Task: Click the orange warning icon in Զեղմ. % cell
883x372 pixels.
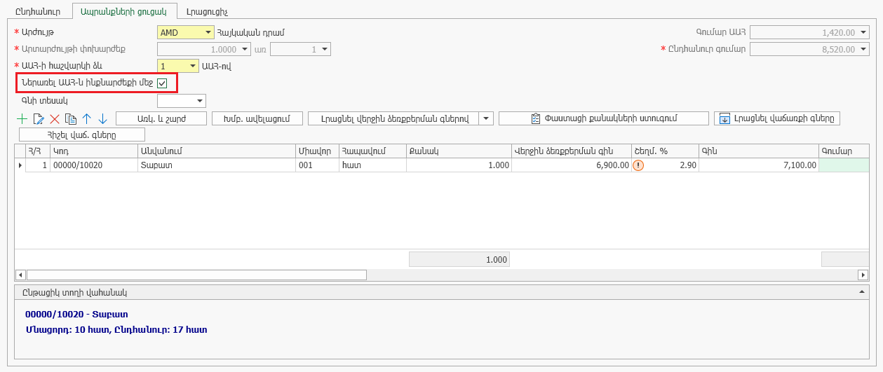Action: pyautogui.click(x=638, y=165)
